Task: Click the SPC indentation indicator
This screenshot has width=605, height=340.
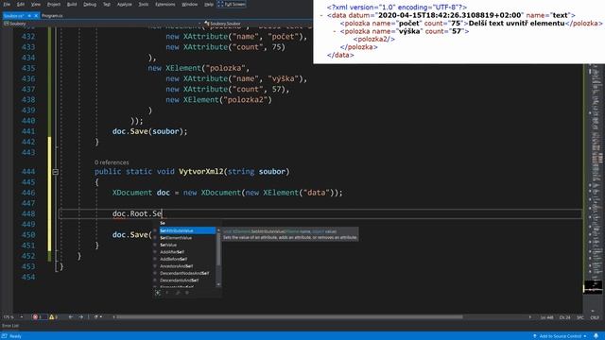Action: 579,317
